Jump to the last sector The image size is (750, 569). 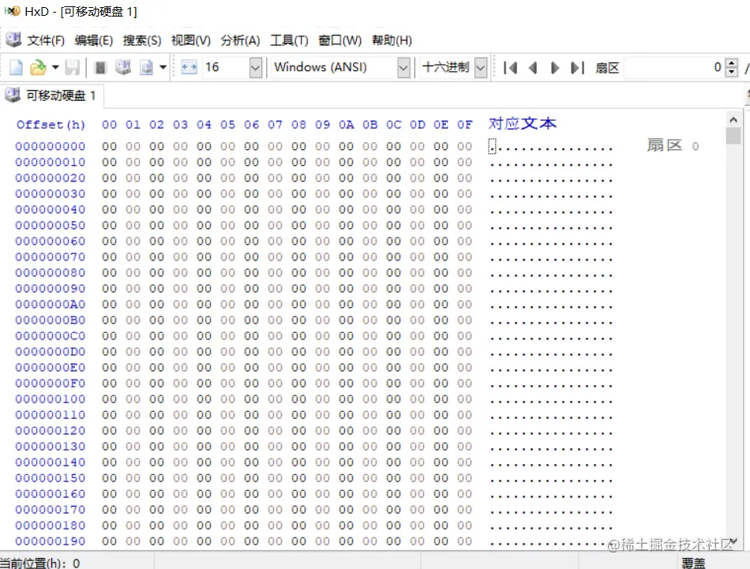pos(577,68)
